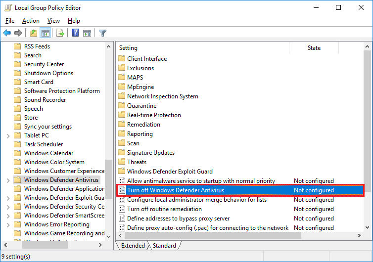
Task: Click the policy icon beside Define addresses to bypass proxy
Action: click(122, 218)
